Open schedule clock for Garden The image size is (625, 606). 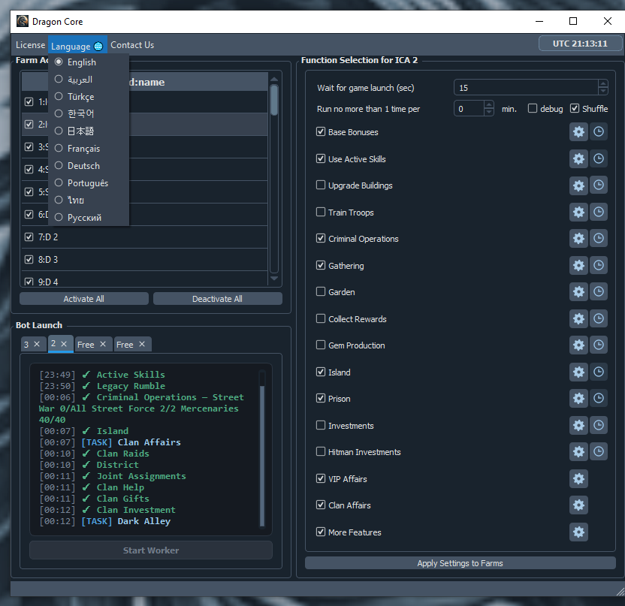(x=598, y=292)
